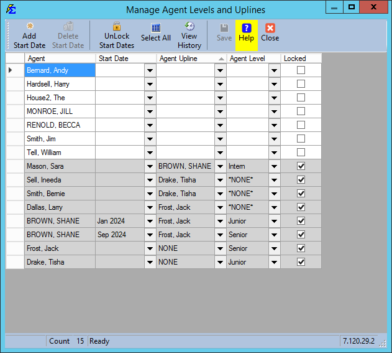The image size is (392, 353).
Task: Maximize the Manage Agent Levels window
Action: pyautogui.click(x=351, y=7)
